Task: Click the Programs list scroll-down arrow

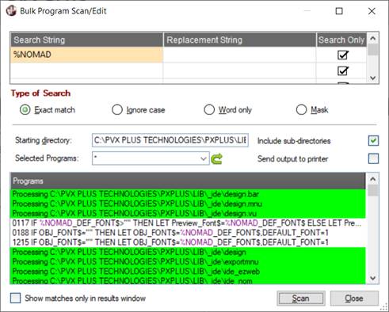Action: [372, 278]
